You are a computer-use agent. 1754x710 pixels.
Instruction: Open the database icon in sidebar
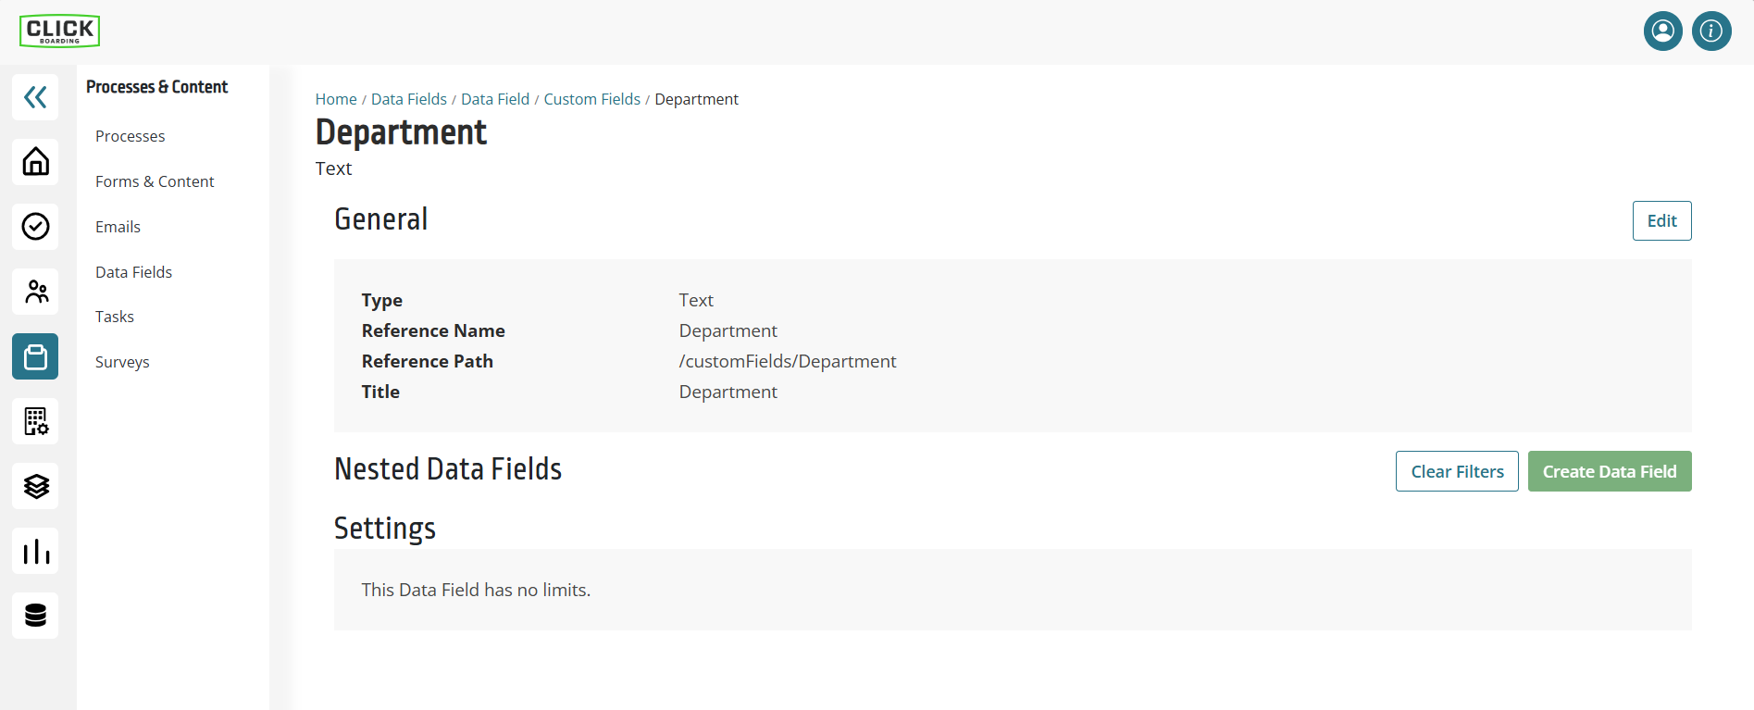click(35, 616)
